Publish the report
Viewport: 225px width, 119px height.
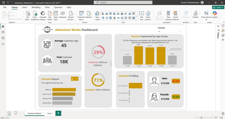point(195,15)
